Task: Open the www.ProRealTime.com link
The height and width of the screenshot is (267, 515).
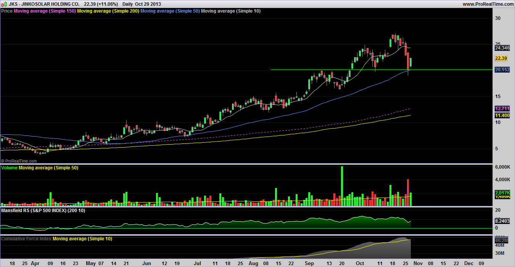Action: (x=488, y=4)
